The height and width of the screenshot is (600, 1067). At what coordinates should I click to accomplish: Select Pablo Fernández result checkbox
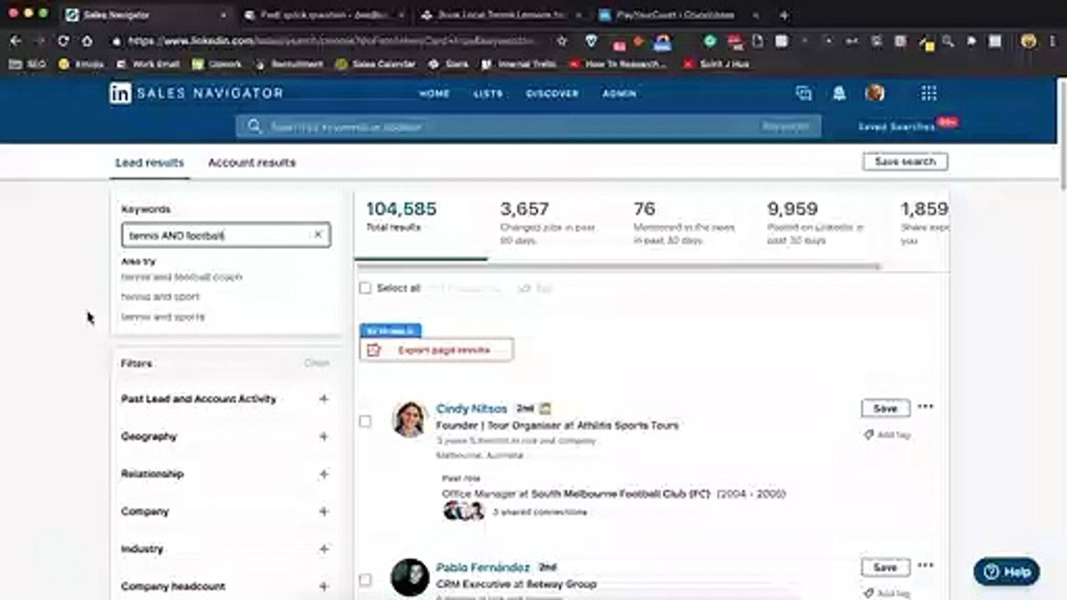(365, 579)
